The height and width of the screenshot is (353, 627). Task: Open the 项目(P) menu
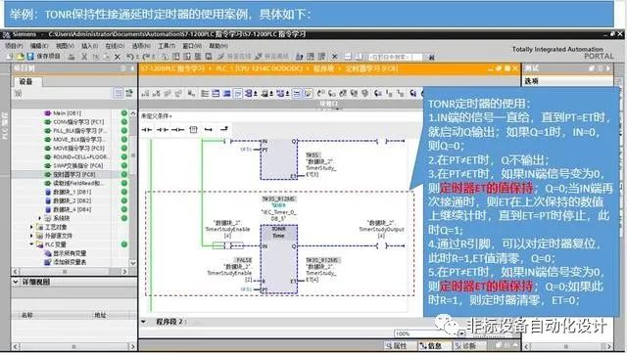(14, 46)
